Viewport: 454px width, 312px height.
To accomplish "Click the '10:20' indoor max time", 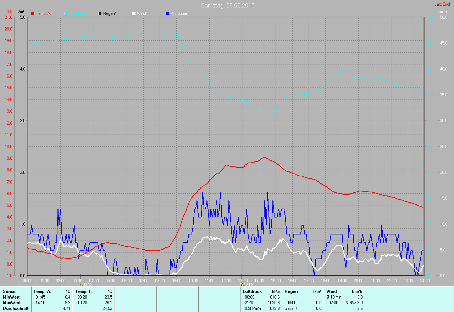I will click(82, 303).
